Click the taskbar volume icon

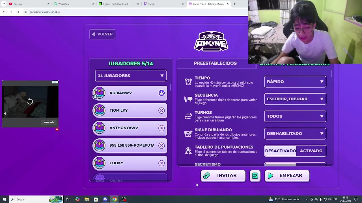pyautogui.click(x=330, y=199)
